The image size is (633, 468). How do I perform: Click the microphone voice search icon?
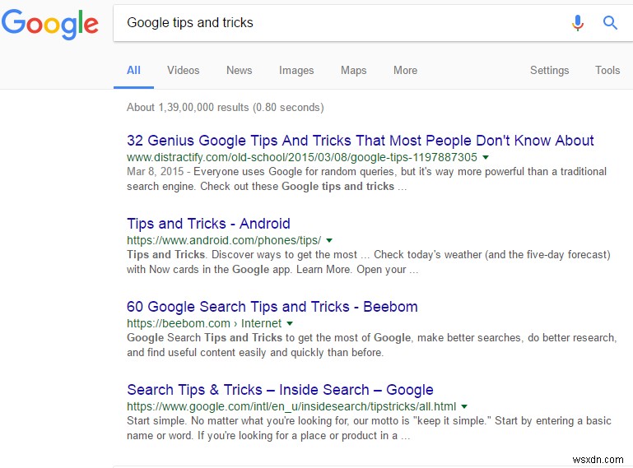[578, 23]
